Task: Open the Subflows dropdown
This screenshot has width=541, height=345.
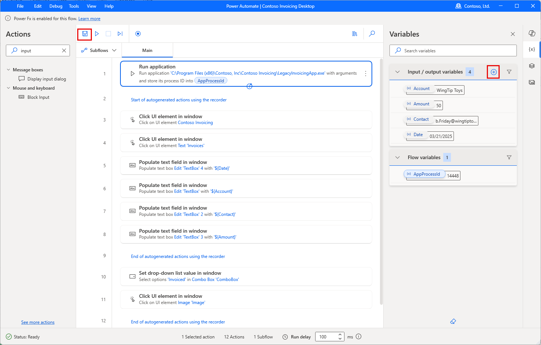Action: [98, 50]
